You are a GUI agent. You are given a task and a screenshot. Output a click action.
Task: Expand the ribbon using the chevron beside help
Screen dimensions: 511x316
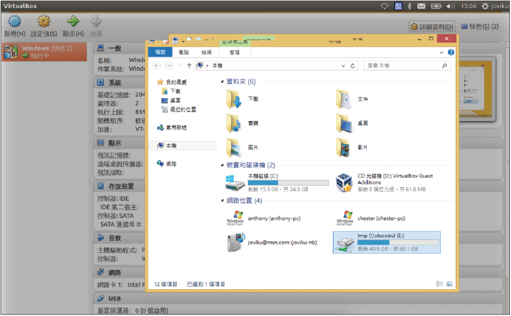tap(442, 52)
